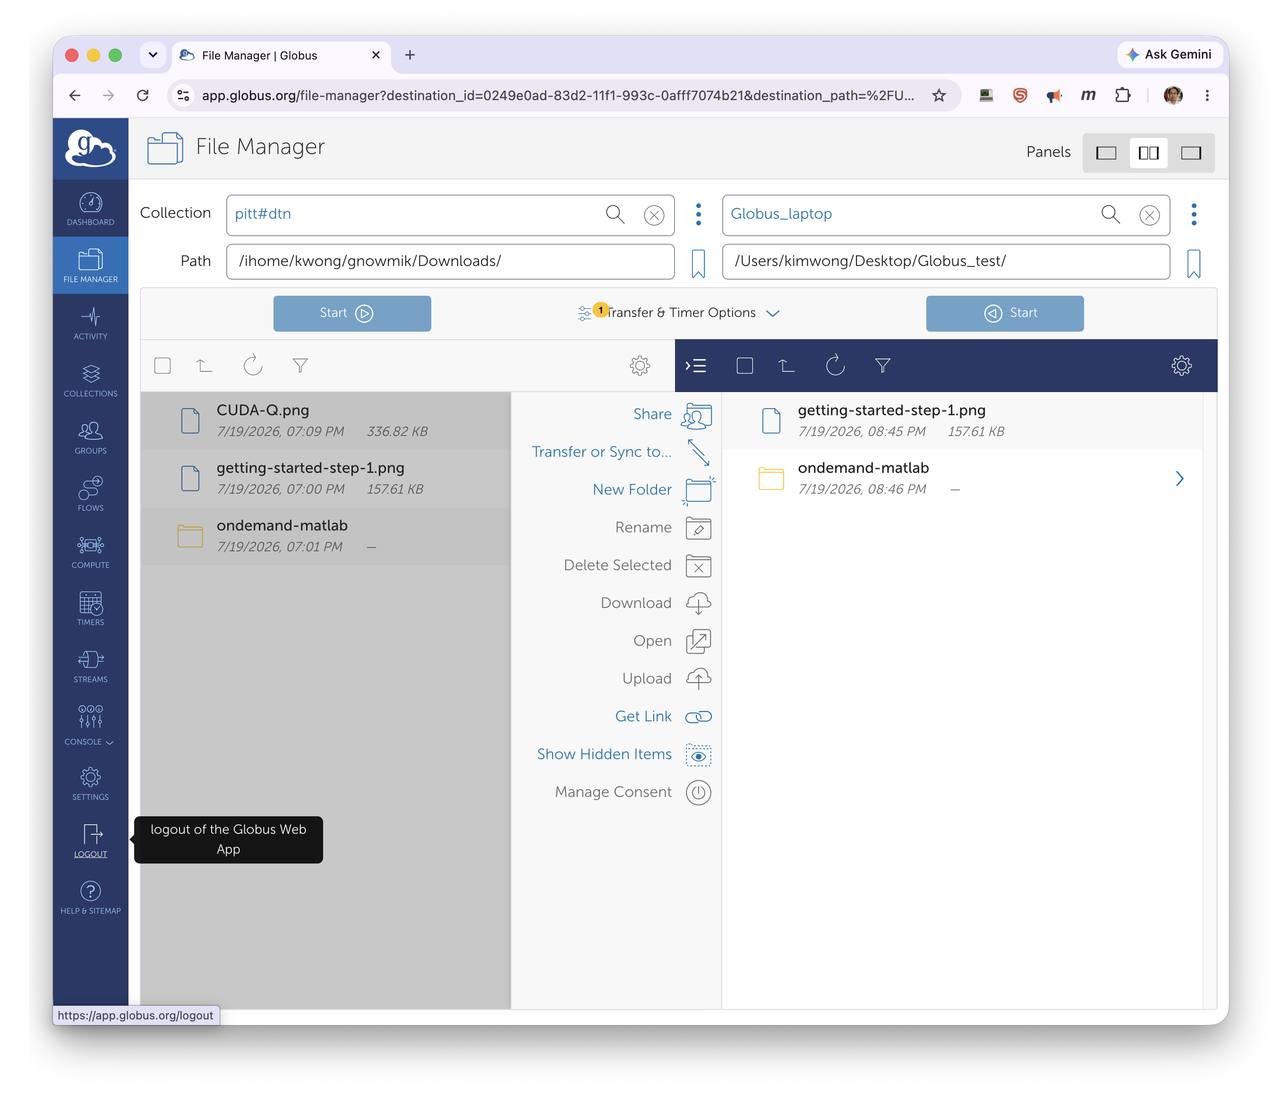Open the Activity sidebar item
The image size is (1282, 1095).
[x=90, y=323]
